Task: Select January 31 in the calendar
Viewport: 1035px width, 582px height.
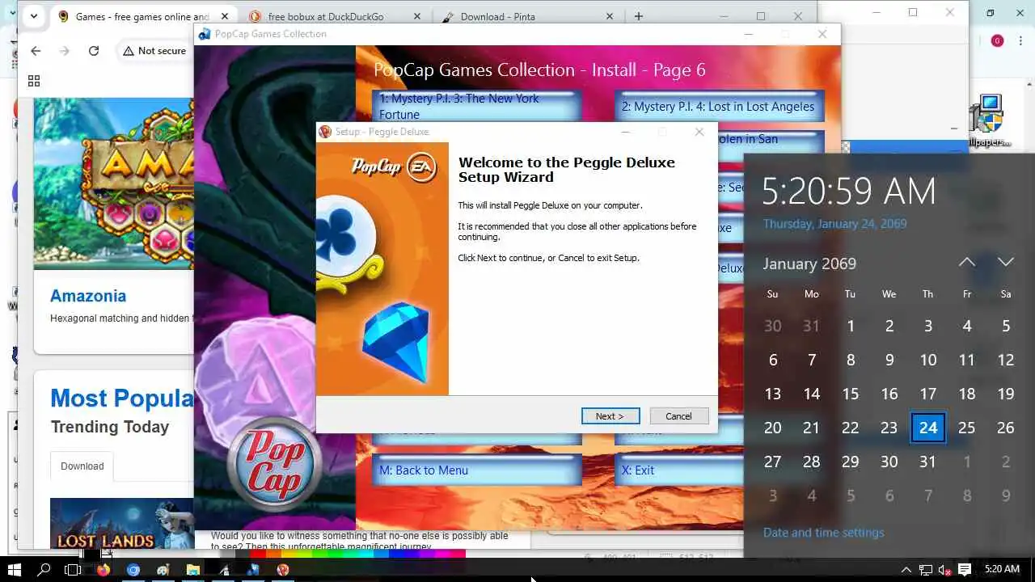Action: pyautogui.click(x=928, y=462)
